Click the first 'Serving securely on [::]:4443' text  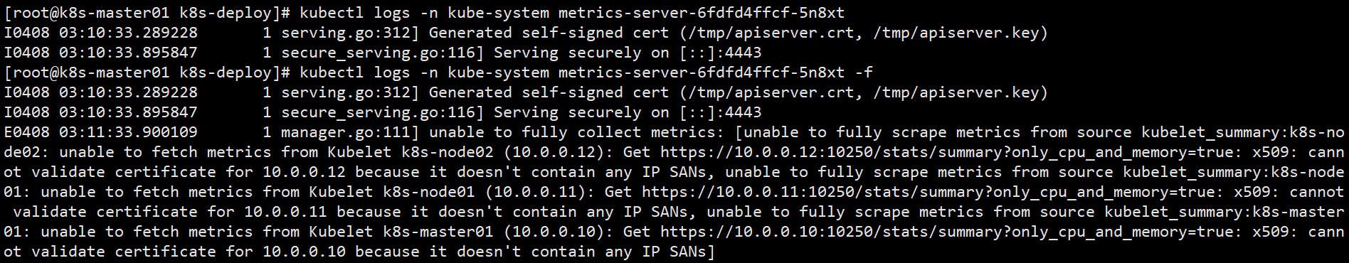pyautogui.click(x=628, y=53)
